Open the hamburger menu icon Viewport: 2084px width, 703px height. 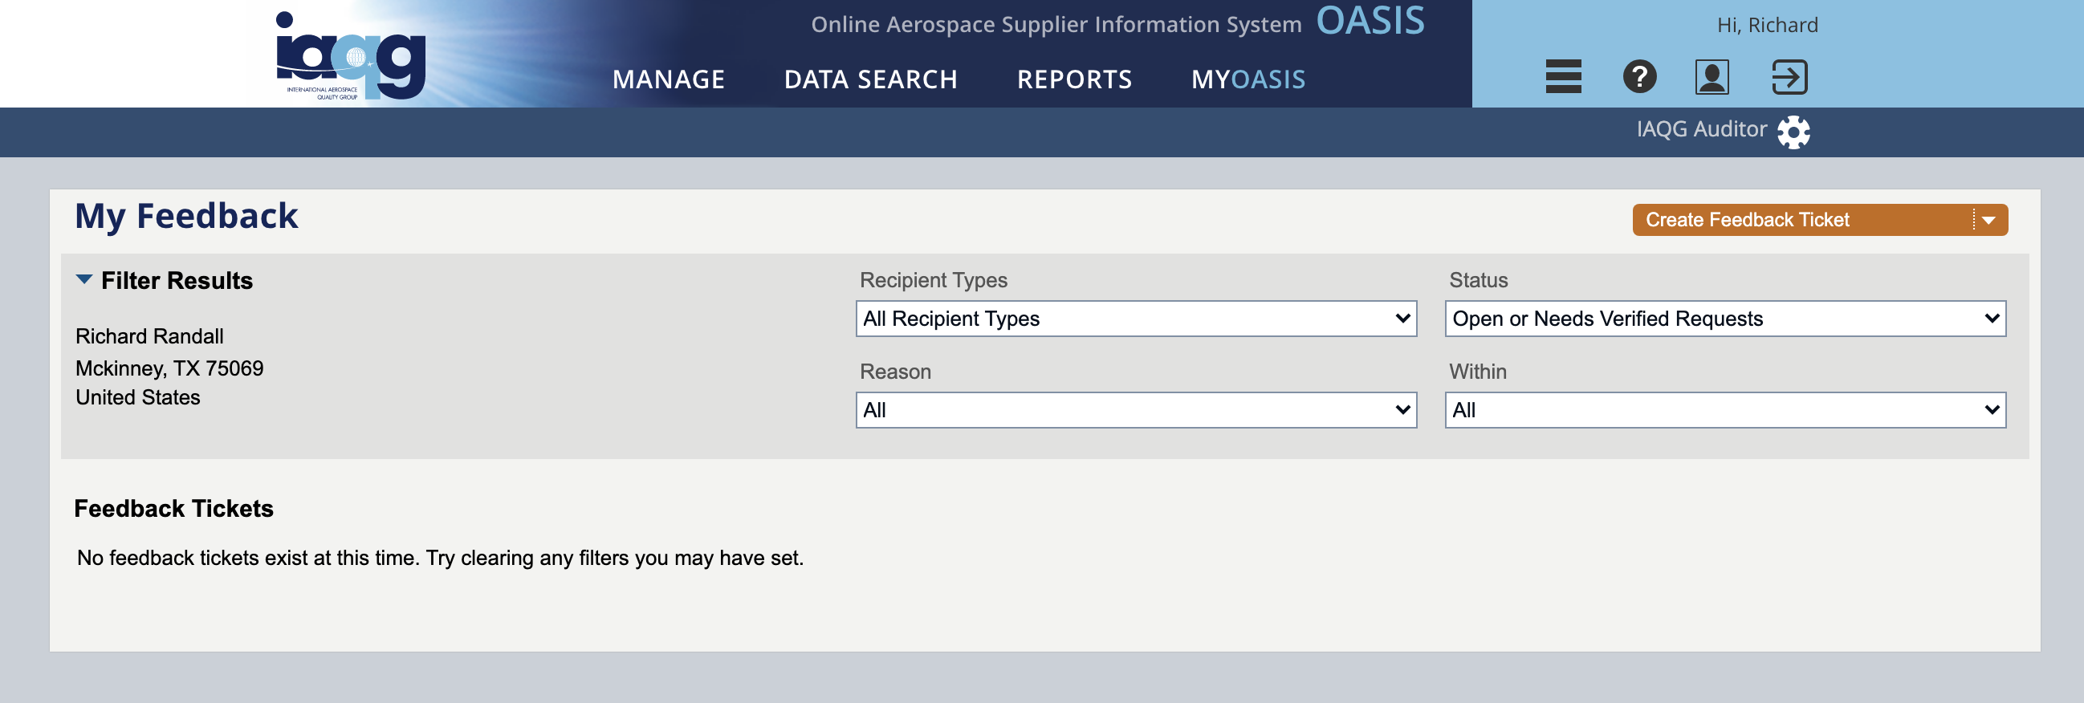pyautogui.click(x=1563, y=77)
